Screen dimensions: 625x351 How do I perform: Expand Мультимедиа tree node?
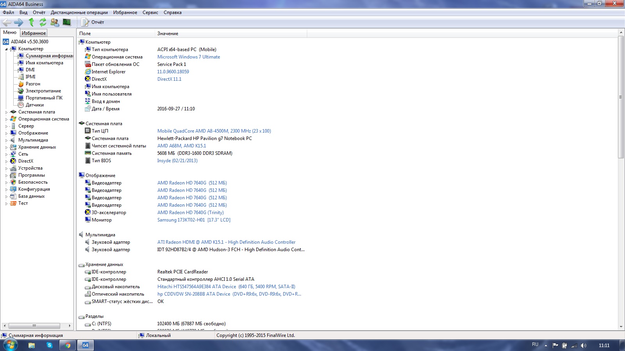tap(6, 140)
